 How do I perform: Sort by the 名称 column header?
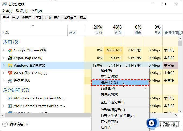(x=5, y=33)
